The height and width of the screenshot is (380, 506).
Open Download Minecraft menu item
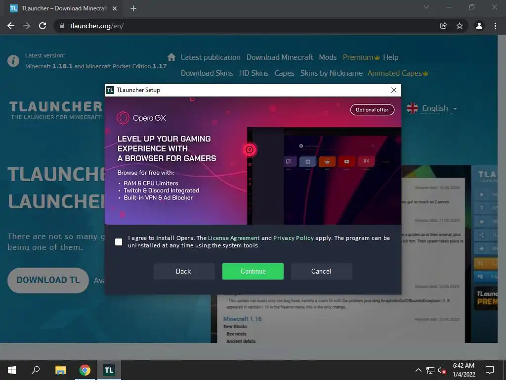pyautogui.click(x=280, y=57)
